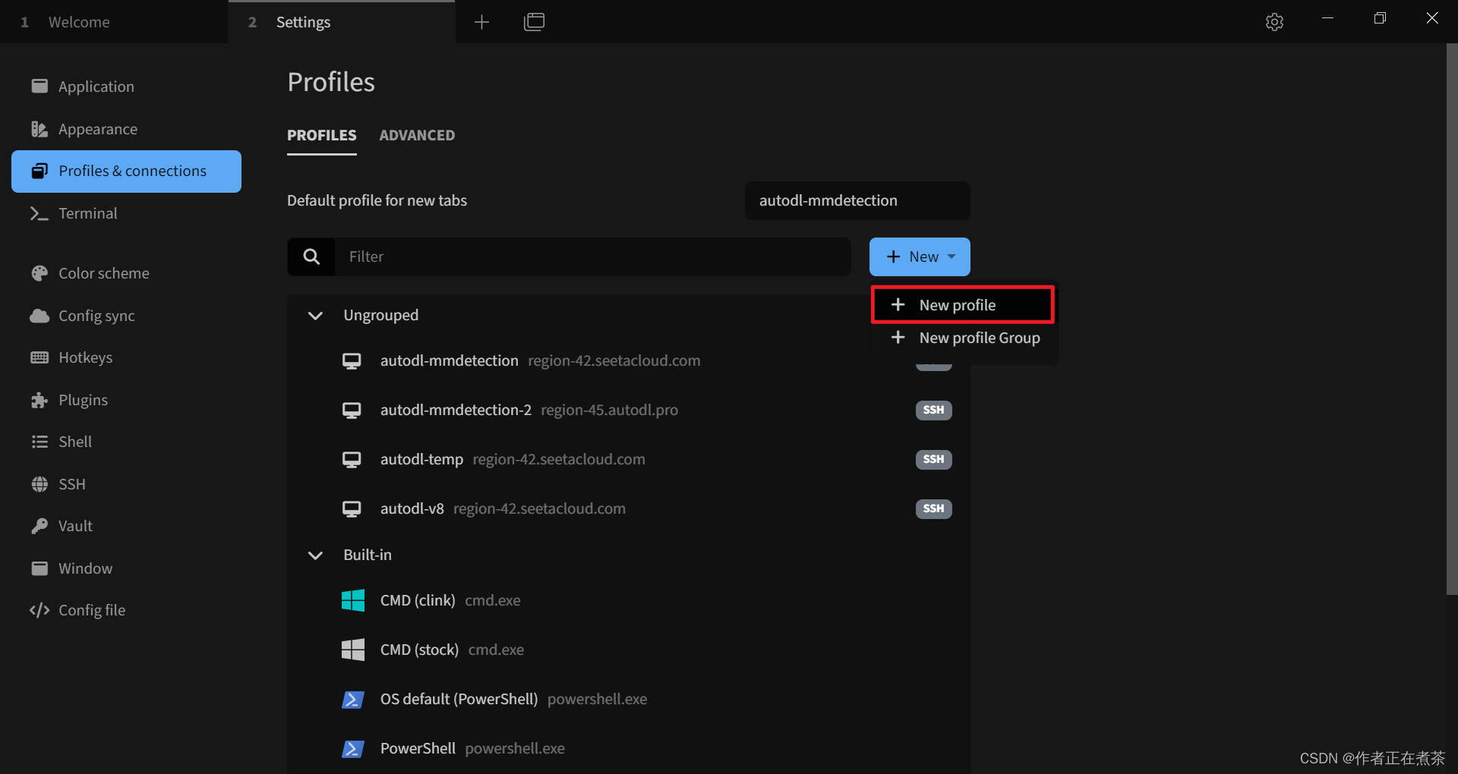Click the Color scheme palette icon
The image size is (1458, 774).
pyautogui.click(x=39, y=273)
